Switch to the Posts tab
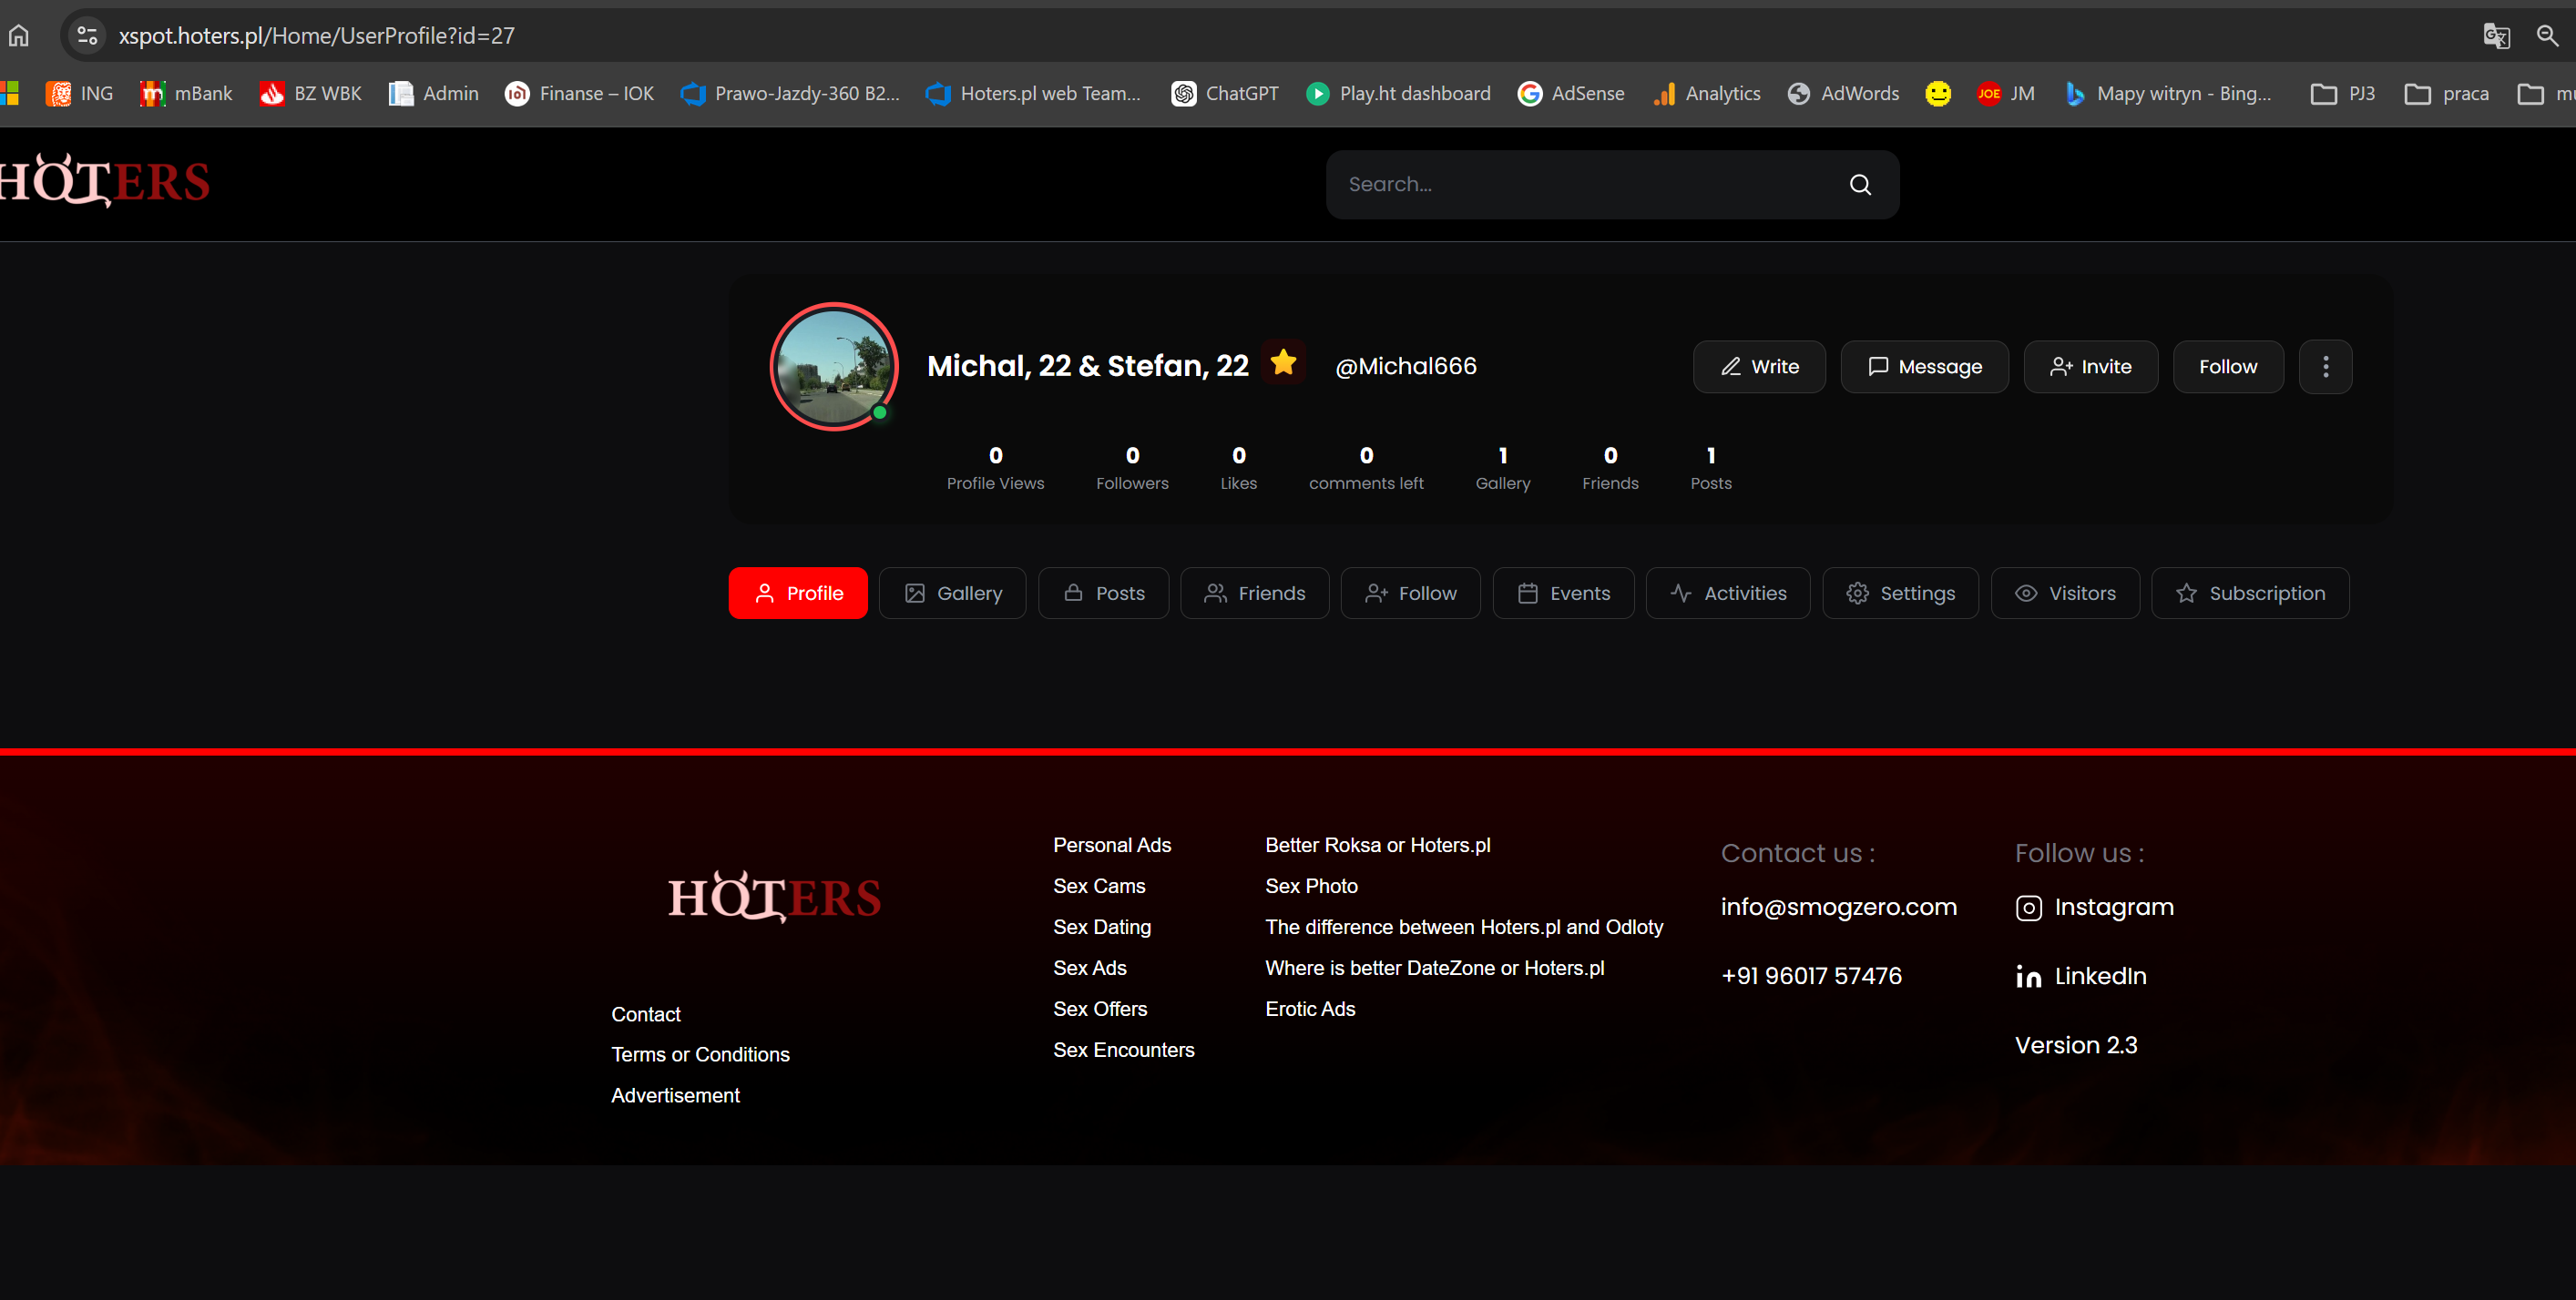This screenshot has width=2576, height=1300. 1103,594
